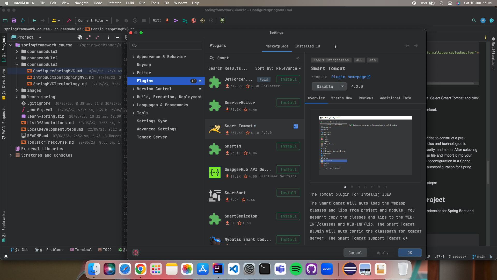Expand the coursemodule1 folder
The height and width of the screenshot is (280, 497).
pyautogui.click(x=17, y=52)
